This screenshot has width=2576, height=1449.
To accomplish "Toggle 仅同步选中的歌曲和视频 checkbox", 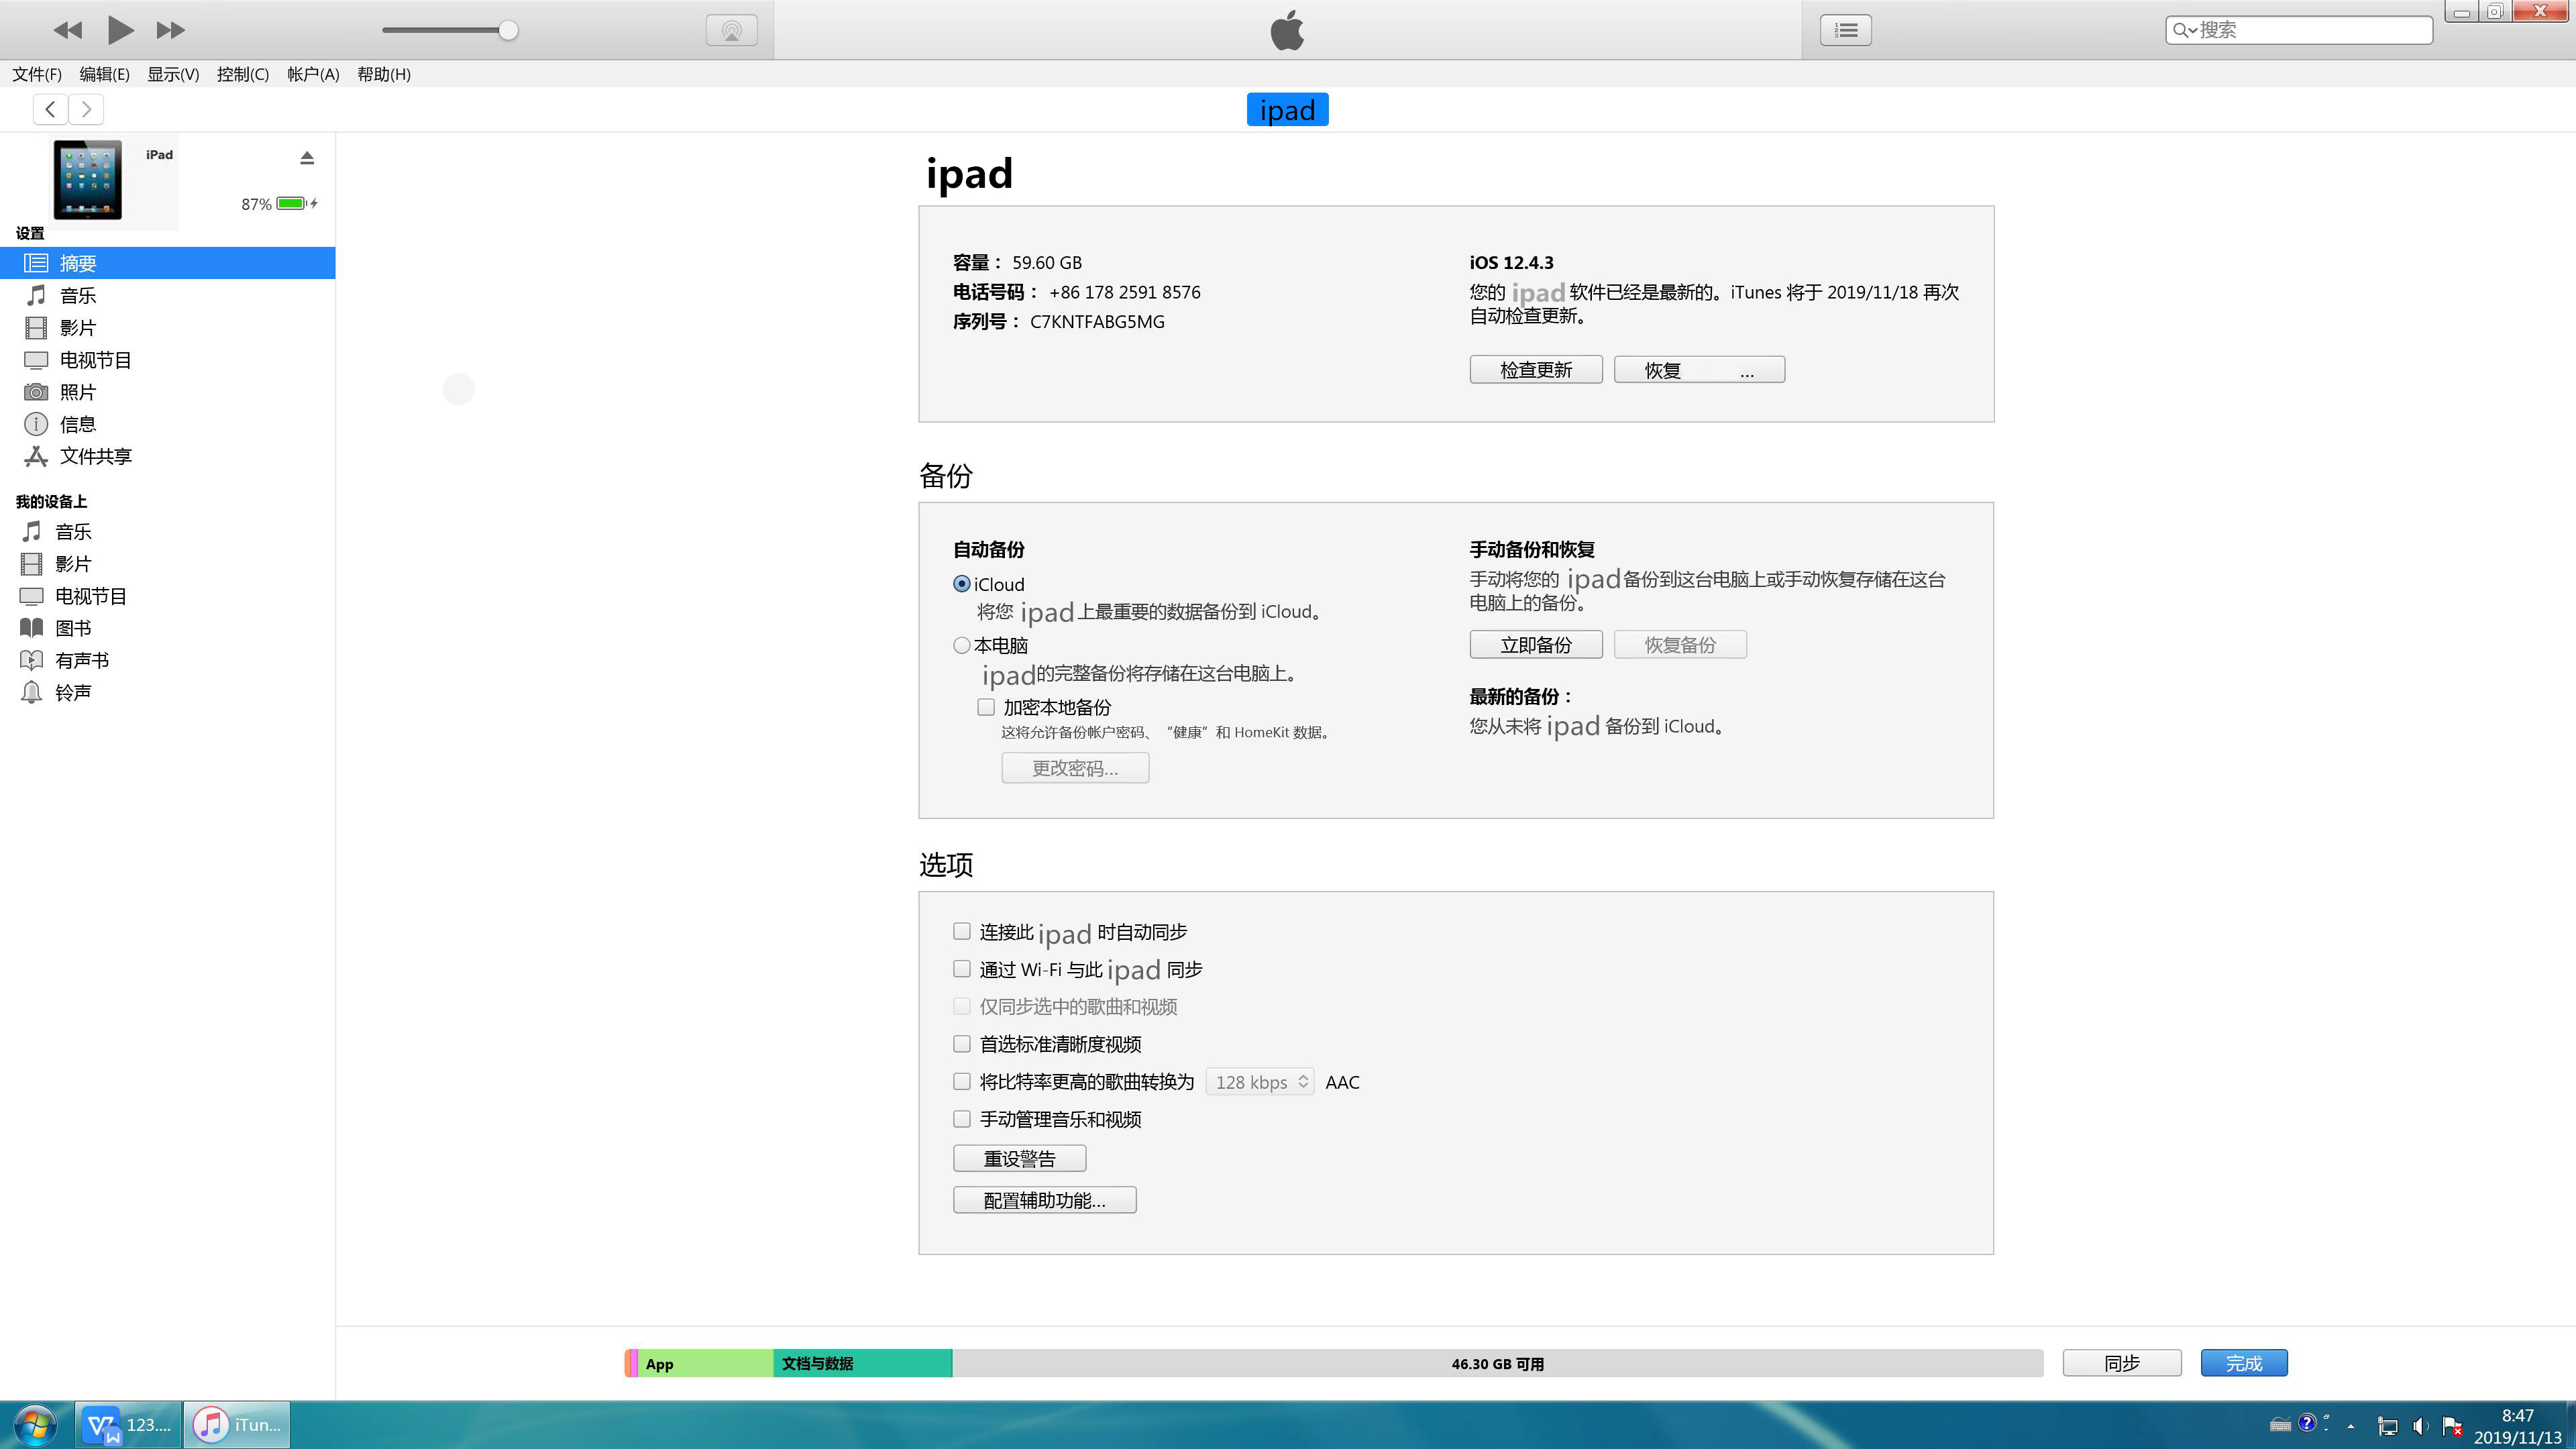I will 962,1006.
